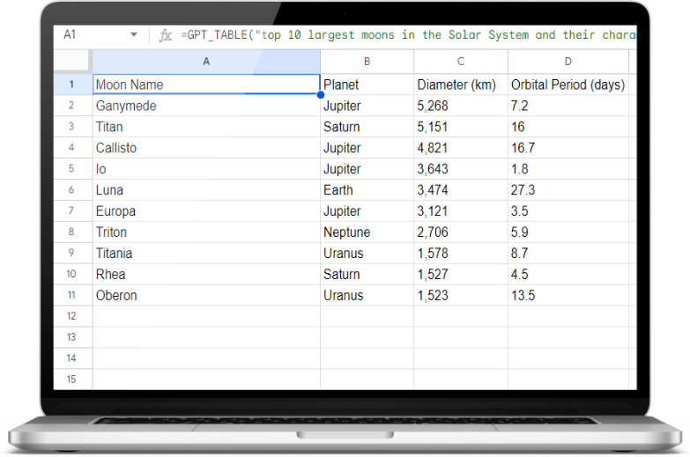Select column A header

(x=206, y=62)
